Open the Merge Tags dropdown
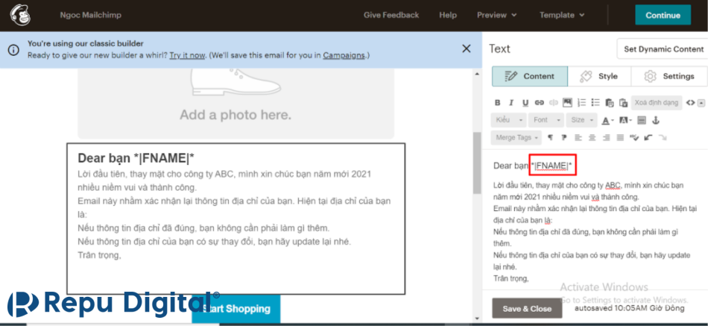Image resolution: width=708 pixels, height=326 pixels. (516, 138)
